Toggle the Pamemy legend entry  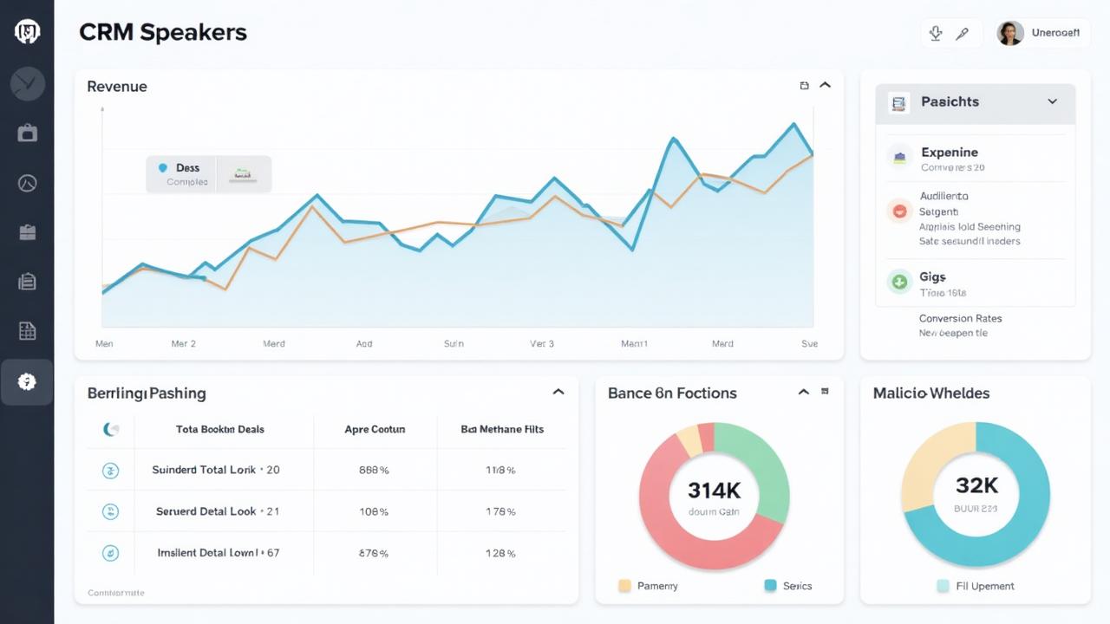coord(648,586)
